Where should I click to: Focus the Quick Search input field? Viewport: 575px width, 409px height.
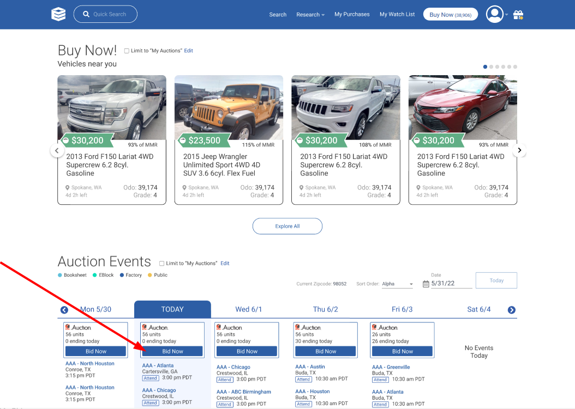coord(105,14)
